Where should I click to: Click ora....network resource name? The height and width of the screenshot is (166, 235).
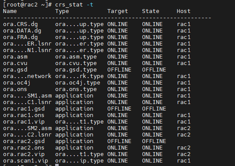tap(27, 76)
